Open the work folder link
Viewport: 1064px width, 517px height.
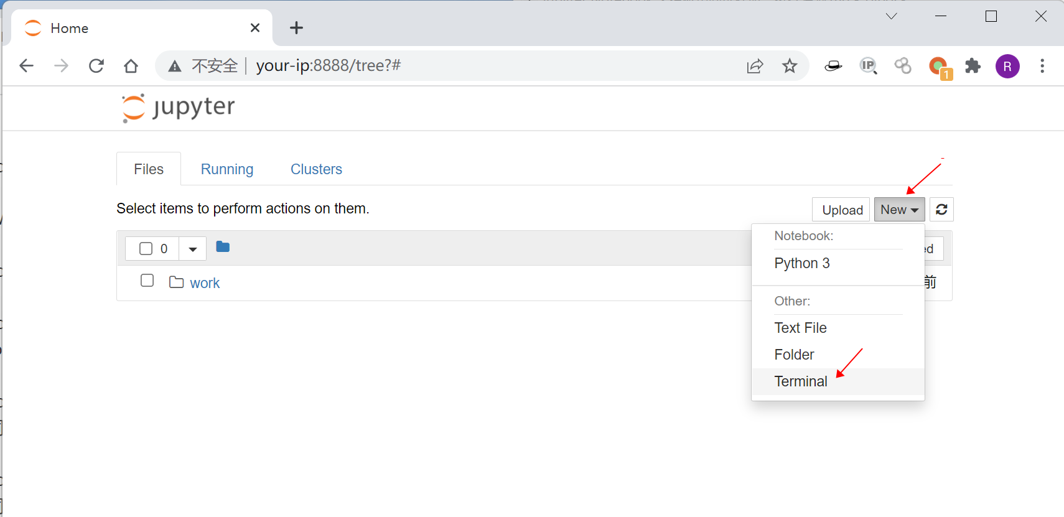(205, 283)
